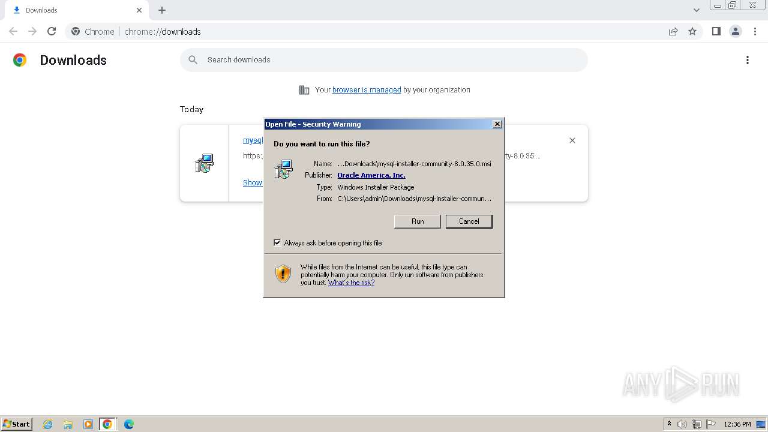Click the installer package icon in dialog
768x432 pixels.
283,169
